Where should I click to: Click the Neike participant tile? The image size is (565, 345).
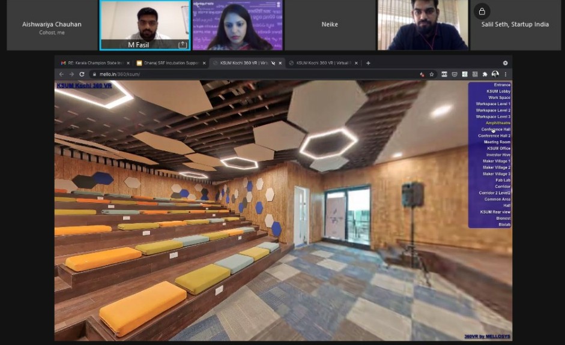pyautogui.click(x=330, y=25)
